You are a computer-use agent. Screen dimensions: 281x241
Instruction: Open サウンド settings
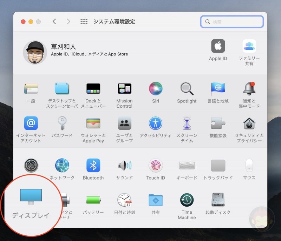pyautogui.click(x=124, y=165)
